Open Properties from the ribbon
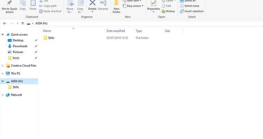The image size is (263, 139). click(x=153, y=4)
